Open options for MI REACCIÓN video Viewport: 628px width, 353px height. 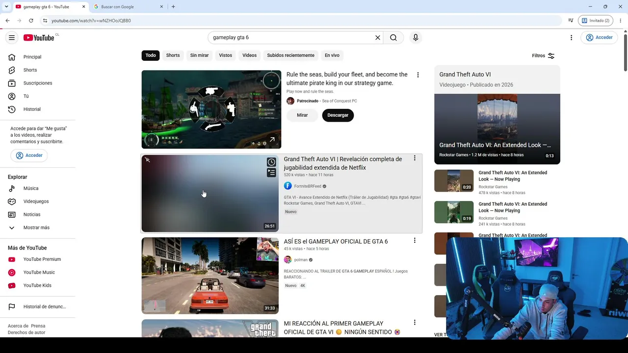tap(415, 323)
